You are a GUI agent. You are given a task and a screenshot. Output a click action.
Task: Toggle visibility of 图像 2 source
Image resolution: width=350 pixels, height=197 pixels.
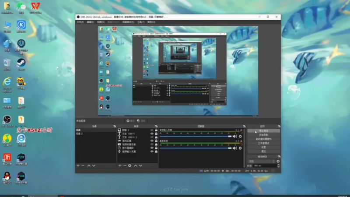[152, 130]
